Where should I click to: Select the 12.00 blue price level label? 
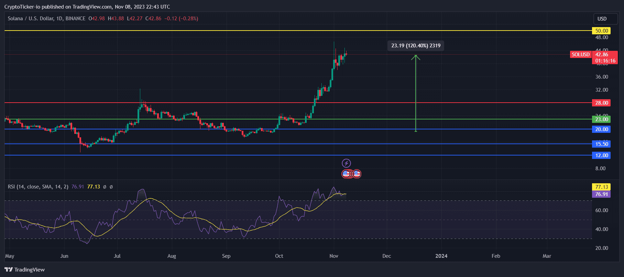pyautogui.click(x=601, y=155)
